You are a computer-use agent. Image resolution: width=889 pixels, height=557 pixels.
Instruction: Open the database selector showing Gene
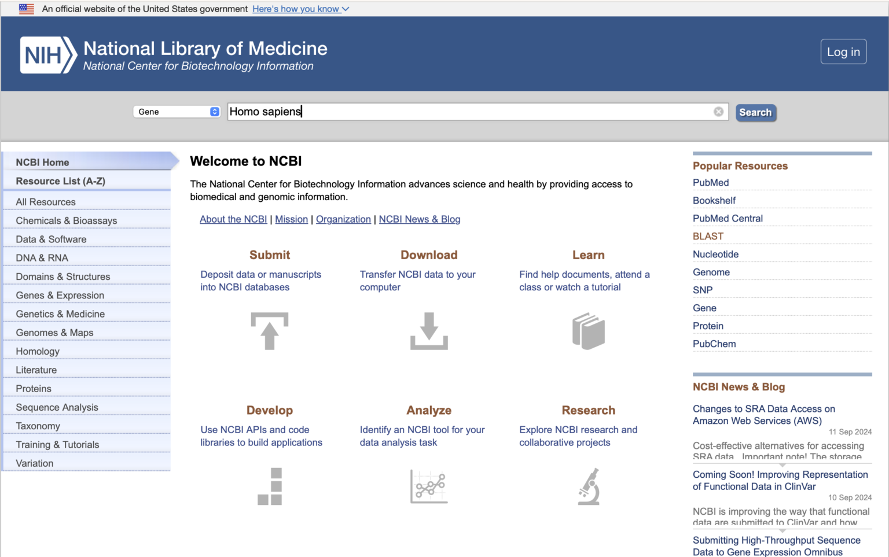(177, 111)
